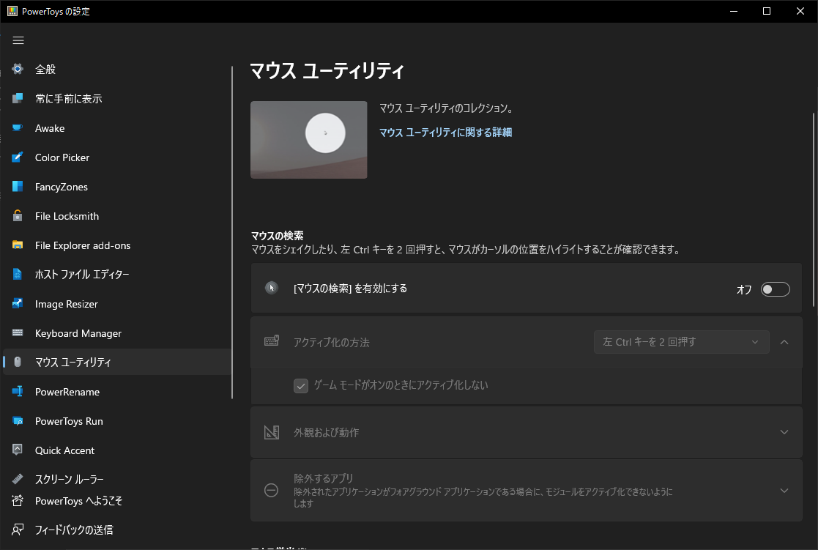Go to the Awake page
The image size is (818, 550).
117,128
